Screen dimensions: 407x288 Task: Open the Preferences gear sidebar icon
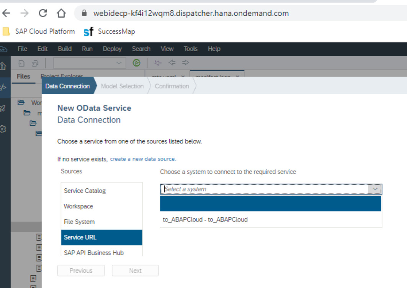pos(3,129)
